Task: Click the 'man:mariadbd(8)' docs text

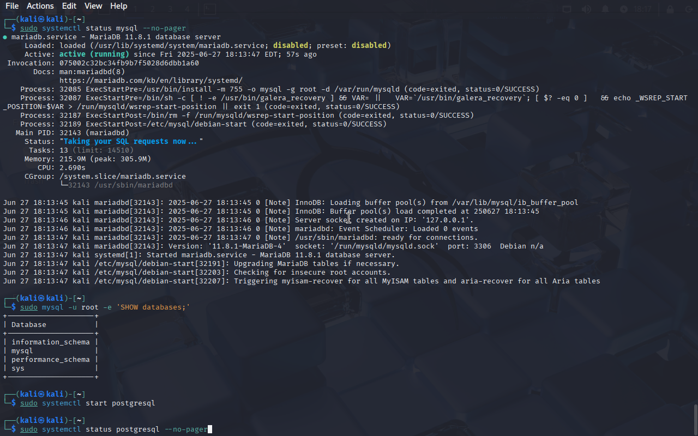Action: click(x=92, y=72)
